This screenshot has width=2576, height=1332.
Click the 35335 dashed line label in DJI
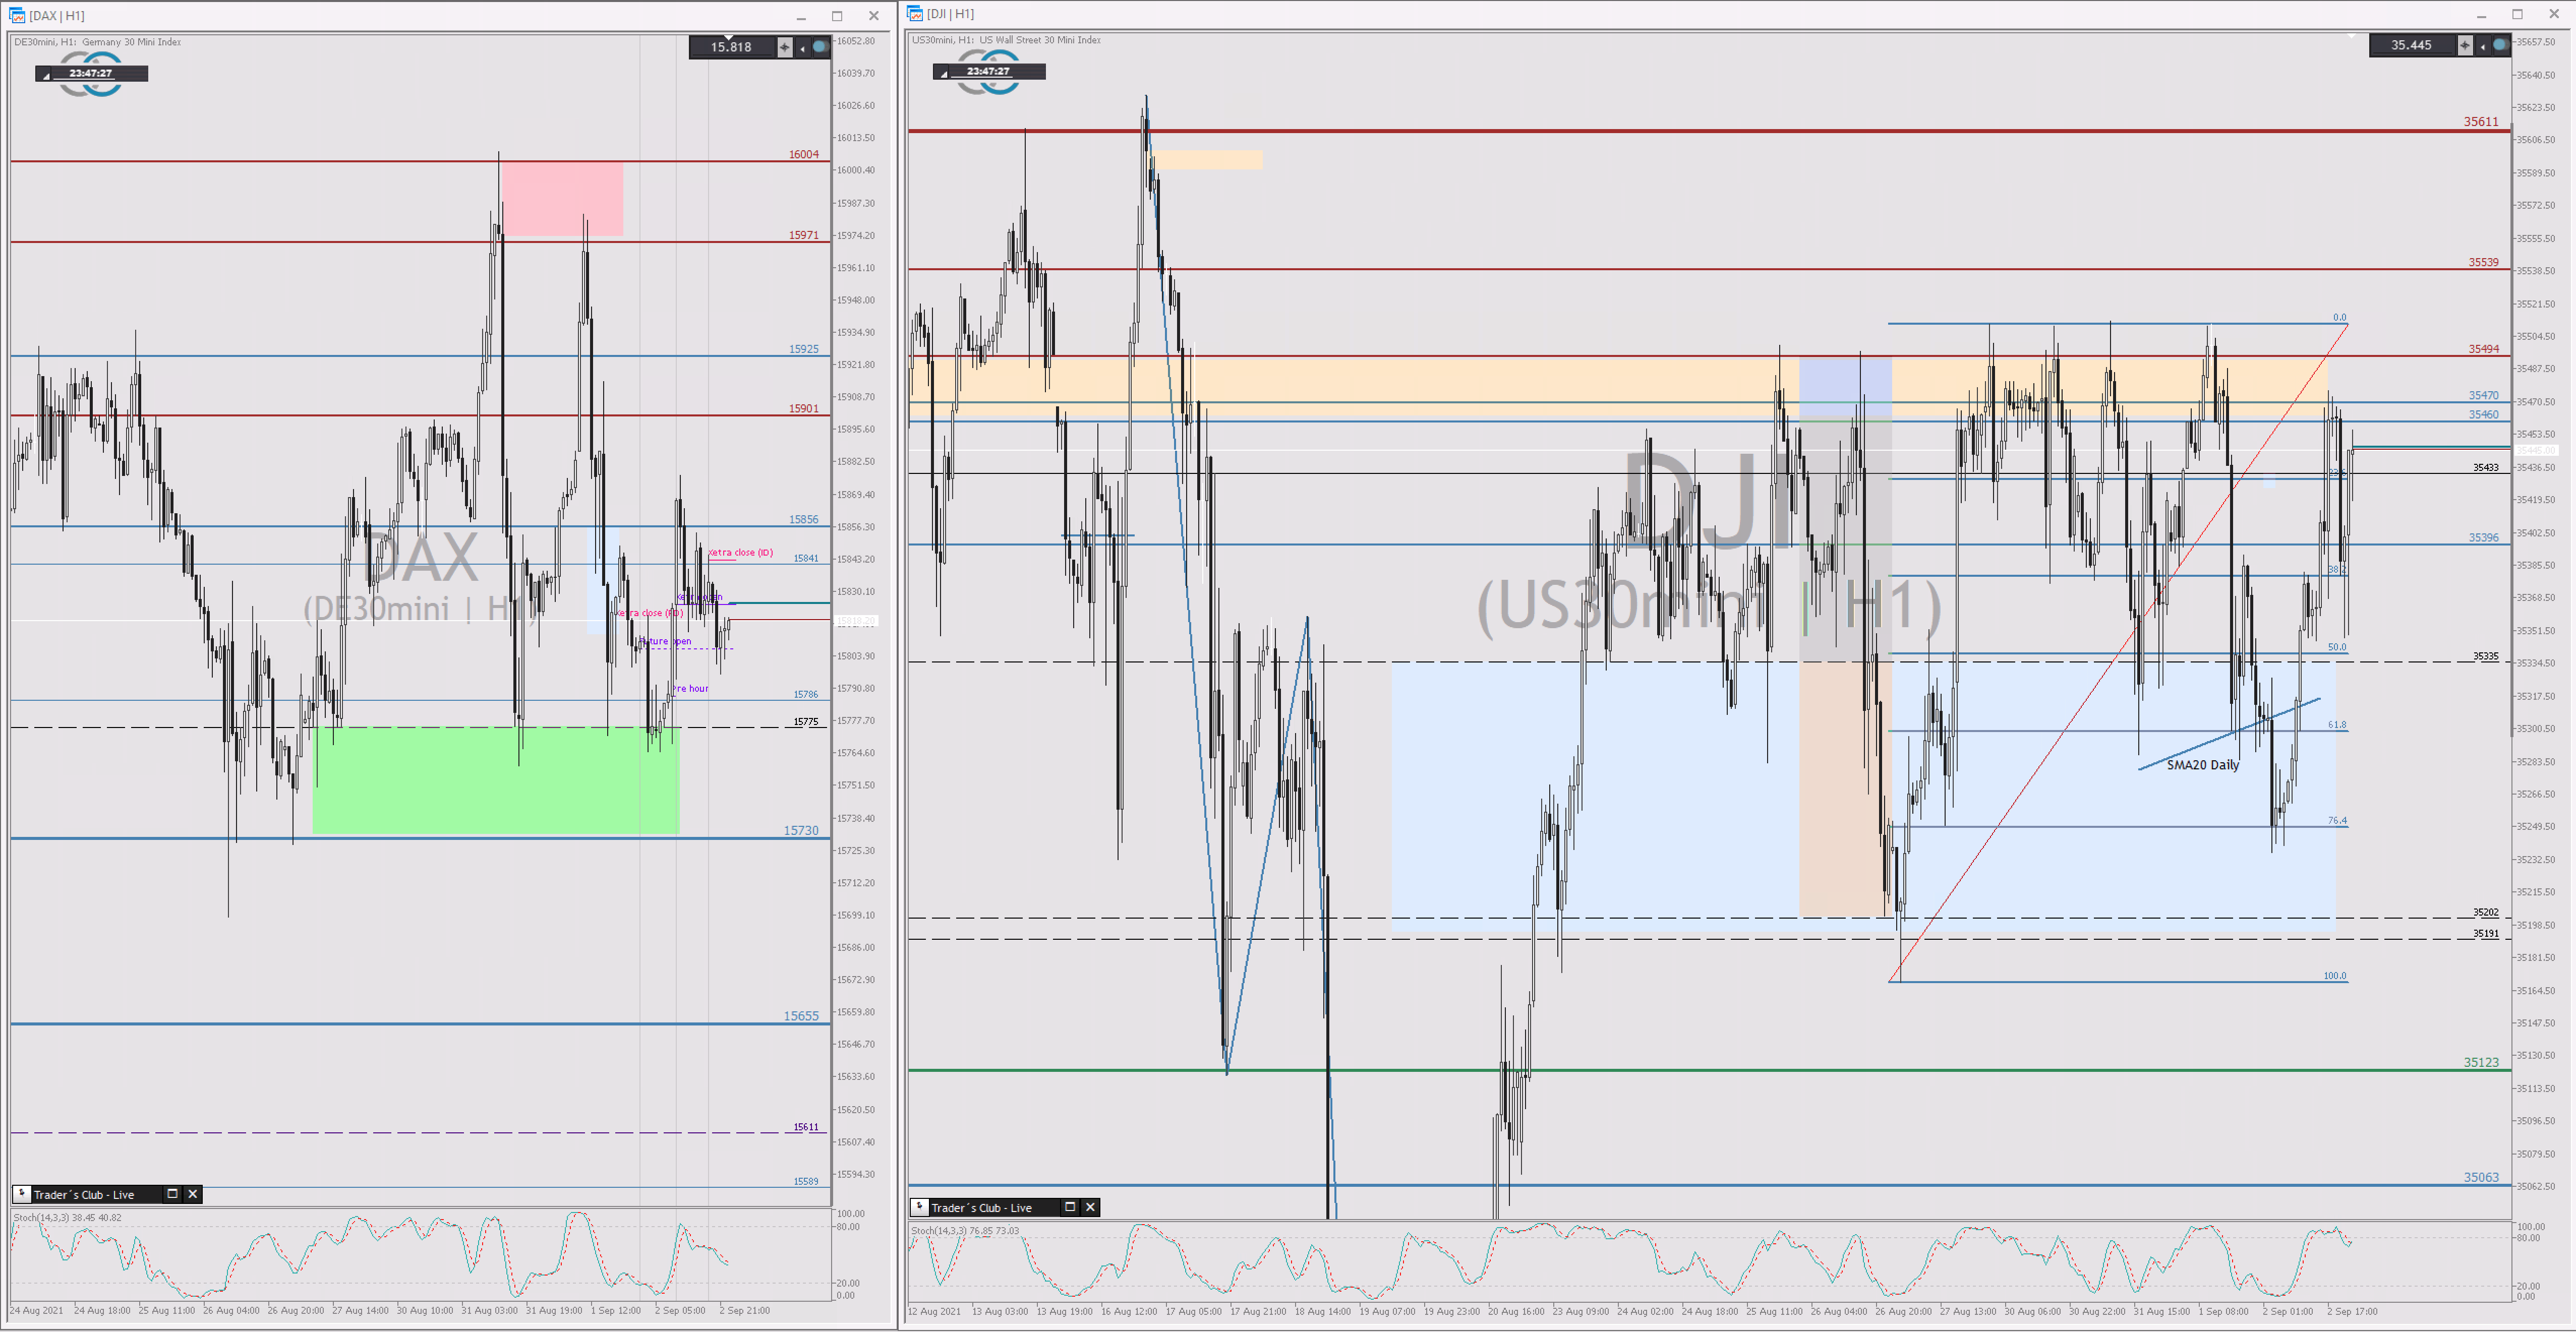click(2485, 656)
